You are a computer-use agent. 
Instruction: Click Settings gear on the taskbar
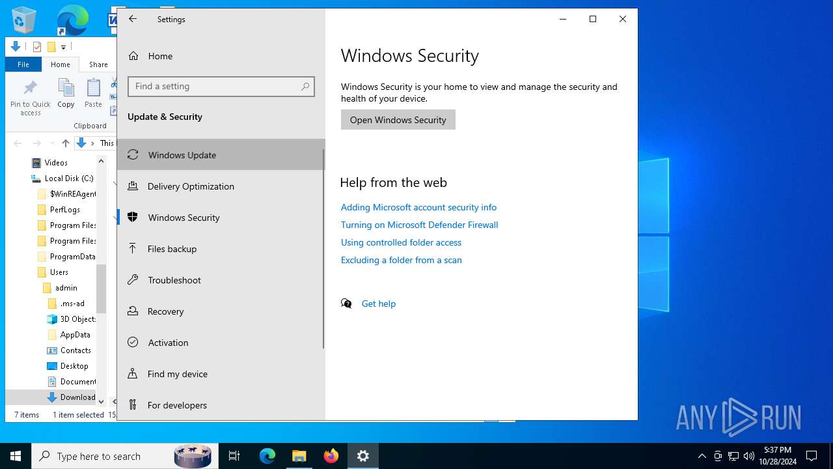click(363, 456)
